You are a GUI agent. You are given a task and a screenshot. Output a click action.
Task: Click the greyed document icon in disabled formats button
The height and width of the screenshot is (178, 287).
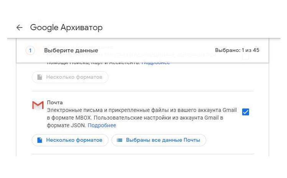tap(39, 77)
